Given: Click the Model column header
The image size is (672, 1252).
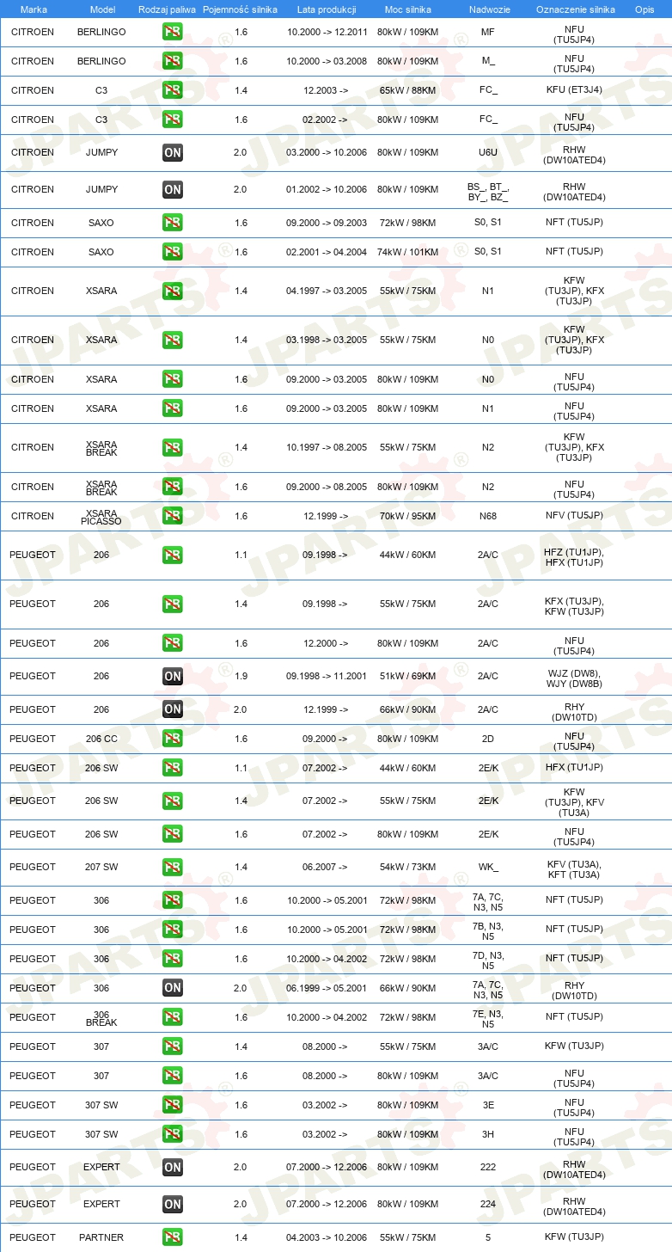Looking at the screenshot, I should (102, 9).
